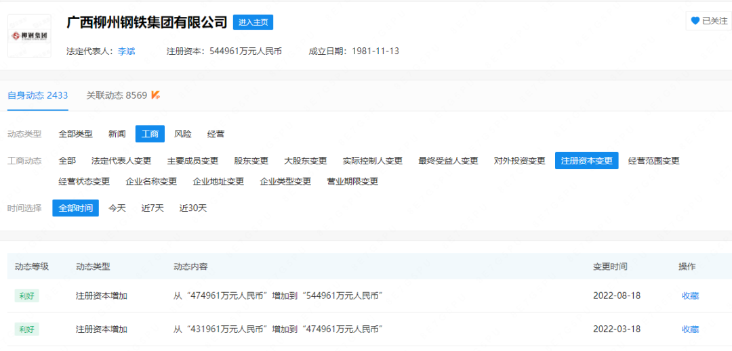Click the 进入主页 button

click(253, 22)
